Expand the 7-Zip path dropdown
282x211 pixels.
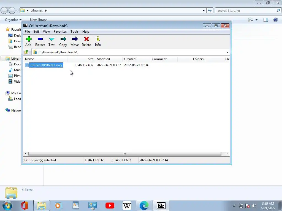point(227,52)
